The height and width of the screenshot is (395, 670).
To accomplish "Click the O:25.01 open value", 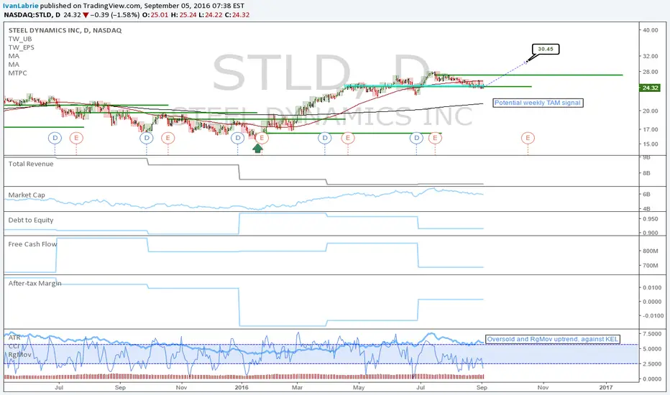I will [x=155, y=15].
